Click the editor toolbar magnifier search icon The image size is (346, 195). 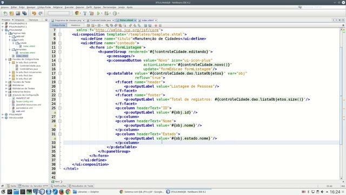coord(107,25)
